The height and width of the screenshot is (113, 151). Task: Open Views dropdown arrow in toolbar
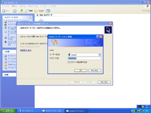50,11
